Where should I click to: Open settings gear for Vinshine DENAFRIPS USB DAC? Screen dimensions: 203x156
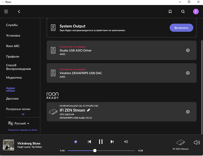pyautogui.click(x=188, y=73)
